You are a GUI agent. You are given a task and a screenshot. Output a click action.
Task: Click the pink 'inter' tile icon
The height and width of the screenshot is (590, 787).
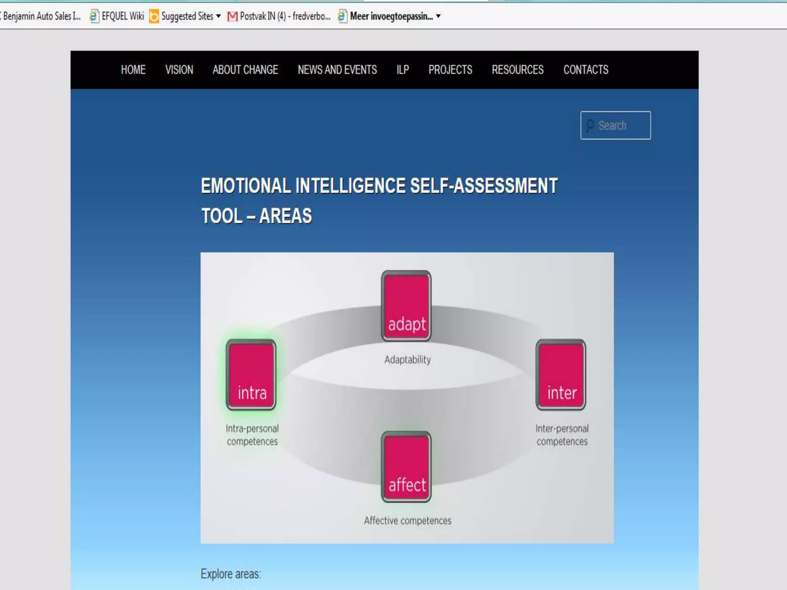pyautogui.click(x=561, y=375)
